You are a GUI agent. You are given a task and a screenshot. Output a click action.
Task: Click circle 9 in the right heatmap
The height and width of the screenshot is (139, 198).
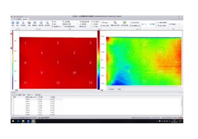[x=128, y=71]
